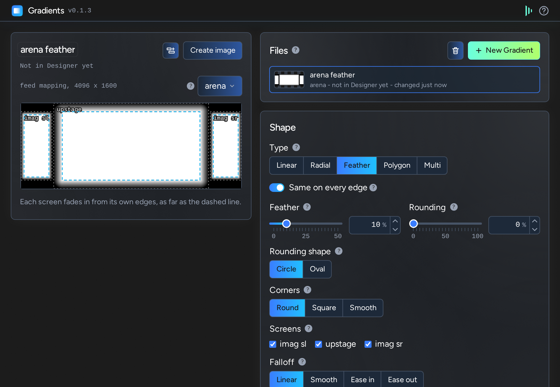Uncheck the imag sl screen checkbox
560x387 pixels.
[x=273, y=344]
